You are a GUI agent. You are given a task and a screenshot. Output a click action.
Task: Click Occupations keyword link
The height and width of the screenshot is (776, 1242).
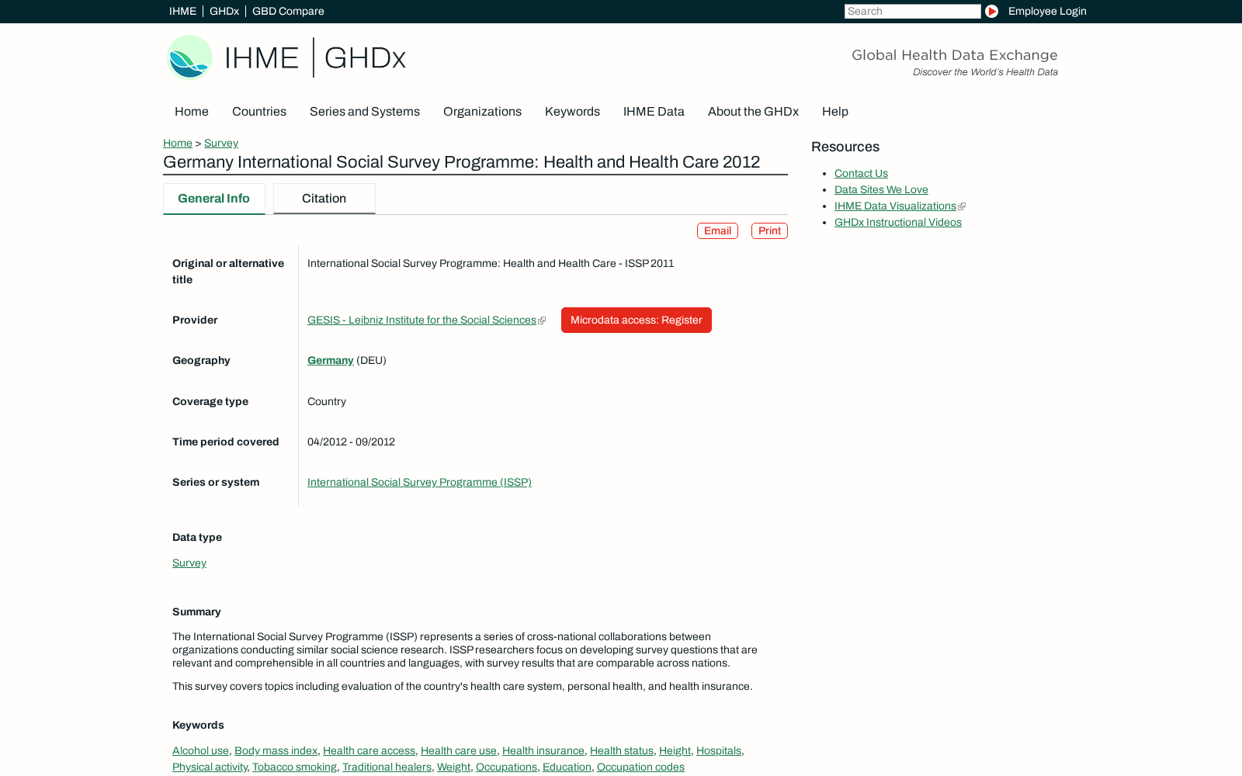506,767
